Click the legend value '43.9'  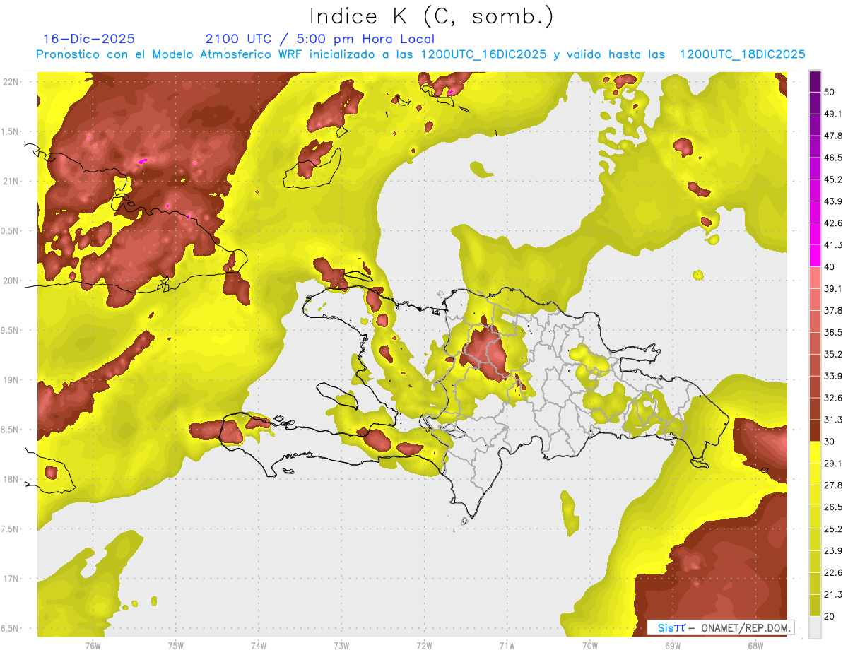pyautogui.click(x=833, y=201)
